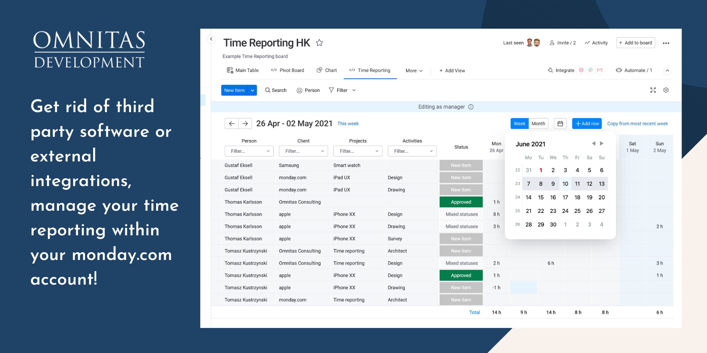Open the Person filter dropdown
The height and width of the screenshot is (353, 707).
249,151
